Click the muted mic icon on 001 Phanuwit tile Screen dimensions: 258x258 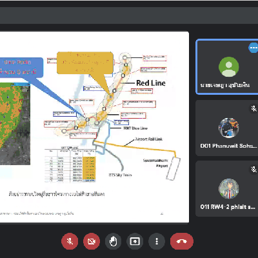[x=254, y=108]
